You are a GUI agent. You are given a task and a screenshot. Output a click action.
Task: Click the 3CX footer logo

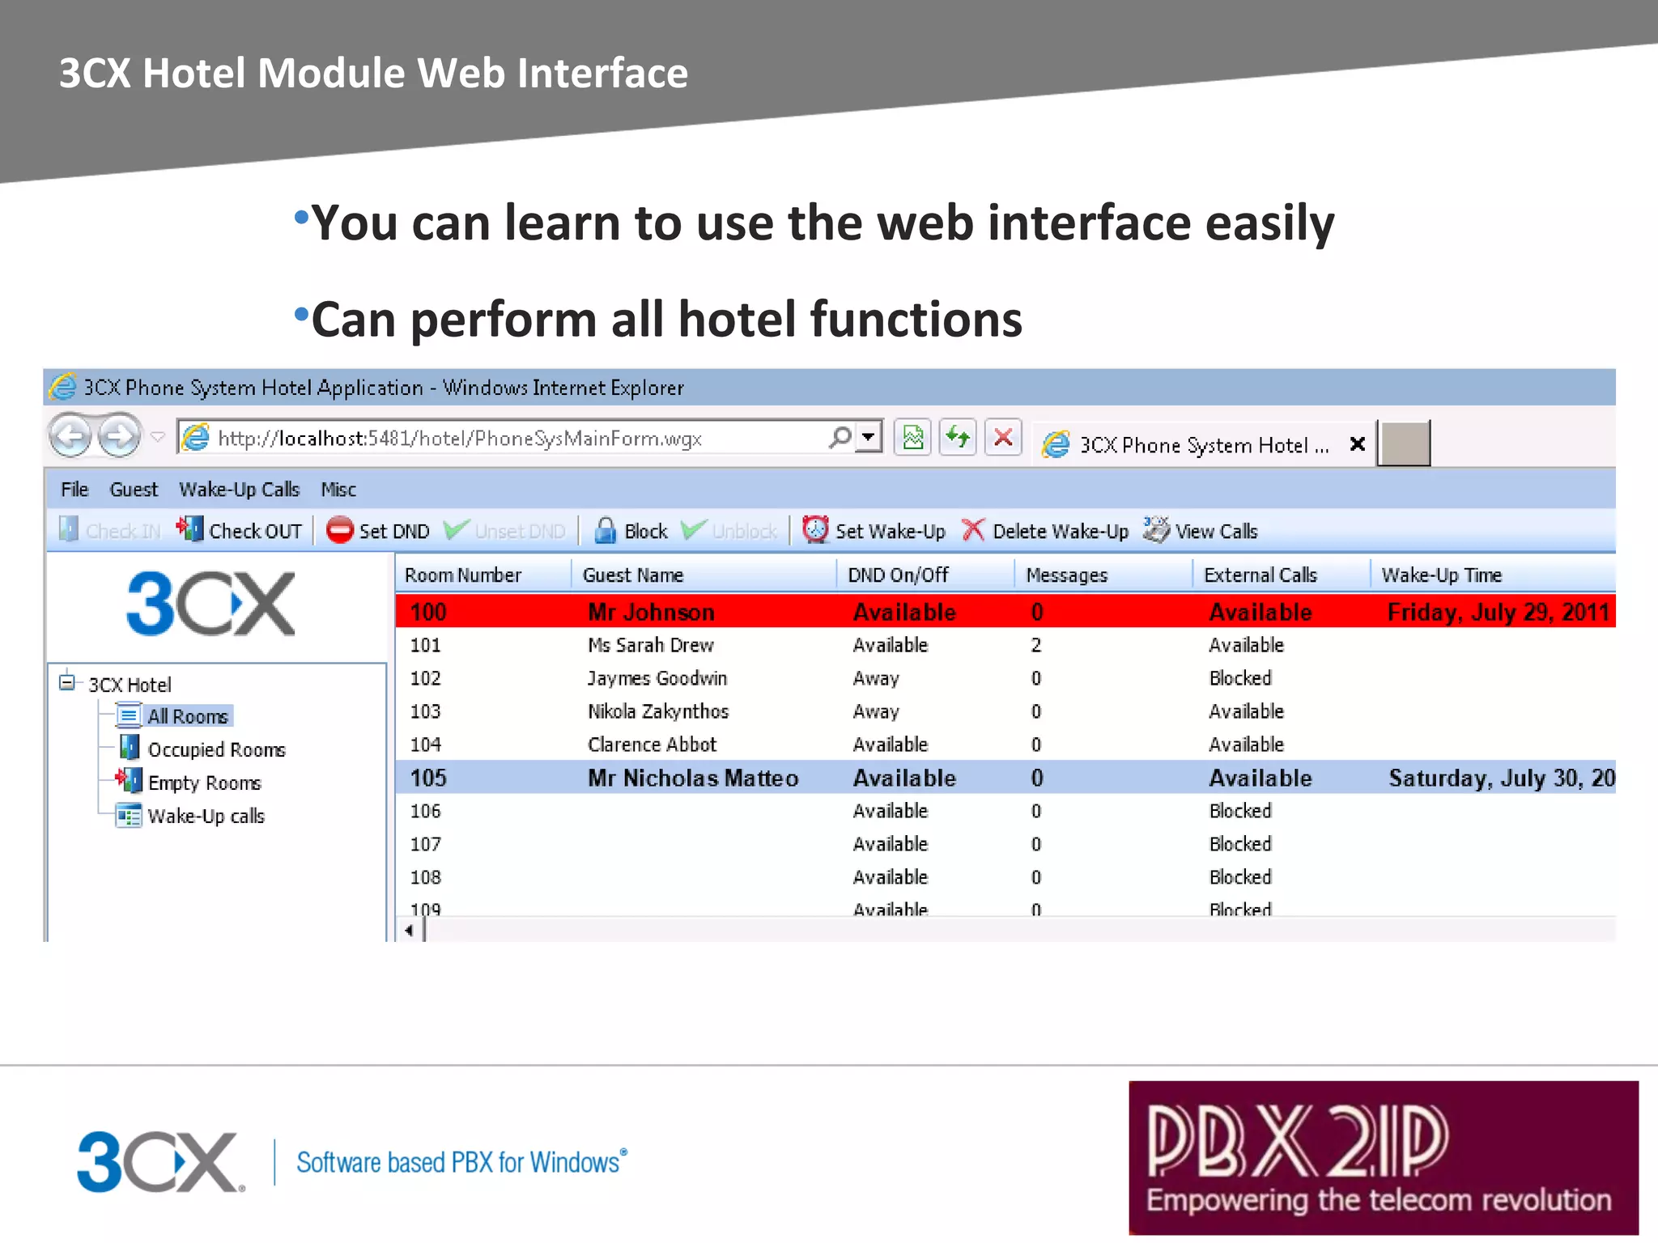160,1161
